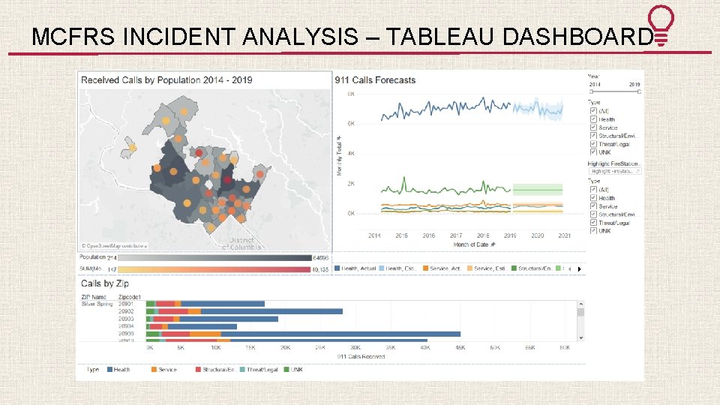Click the Year range slider track

[x=615, y=91]
